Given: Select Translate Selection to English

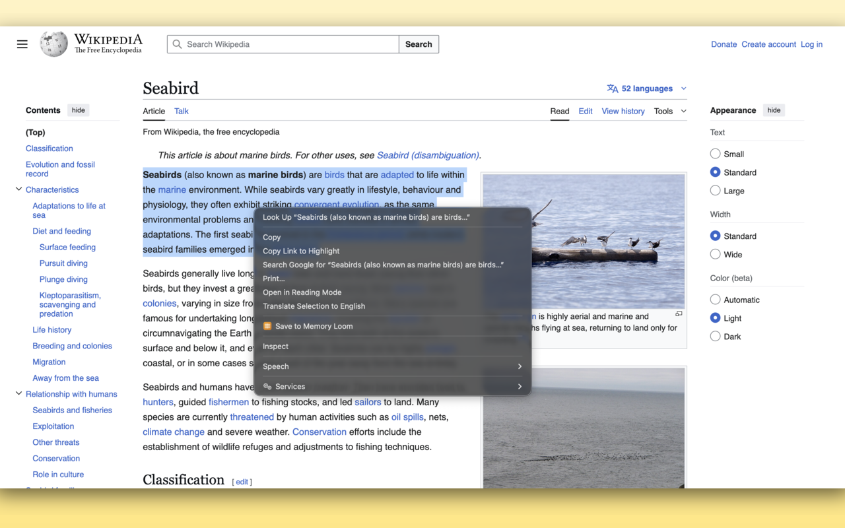Looking at the screenshot, I should pyautogui.click(x=393, y=306).
